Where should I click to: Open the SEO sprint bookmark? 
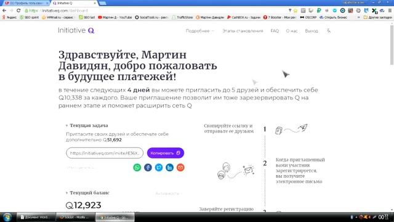point(30,17)
